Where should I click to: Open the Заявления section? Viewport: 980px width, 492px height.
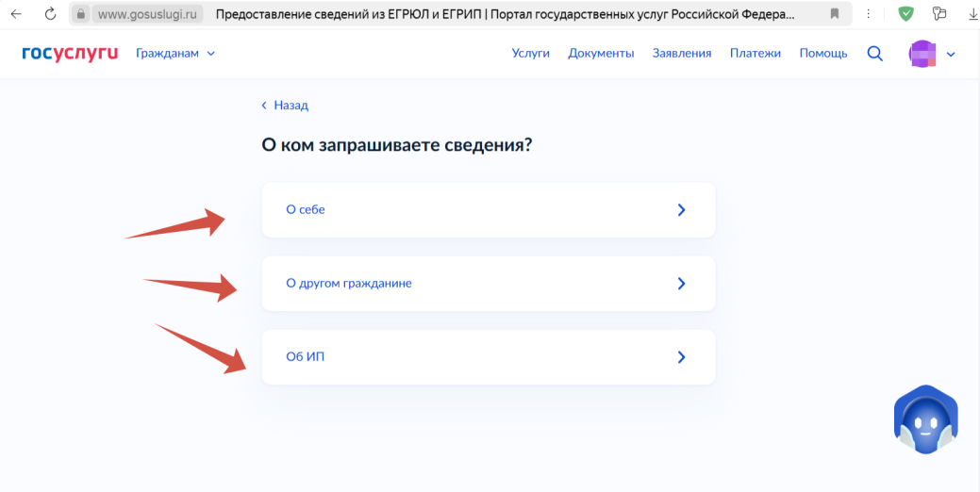point(681,54)
